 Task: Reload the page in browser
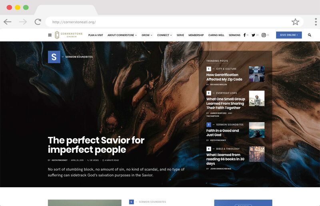point(38,22)
